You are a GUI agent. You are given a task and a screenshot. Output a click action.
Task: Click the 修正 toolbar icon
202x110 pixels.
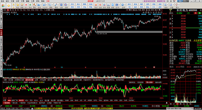[x=18, y=6]
